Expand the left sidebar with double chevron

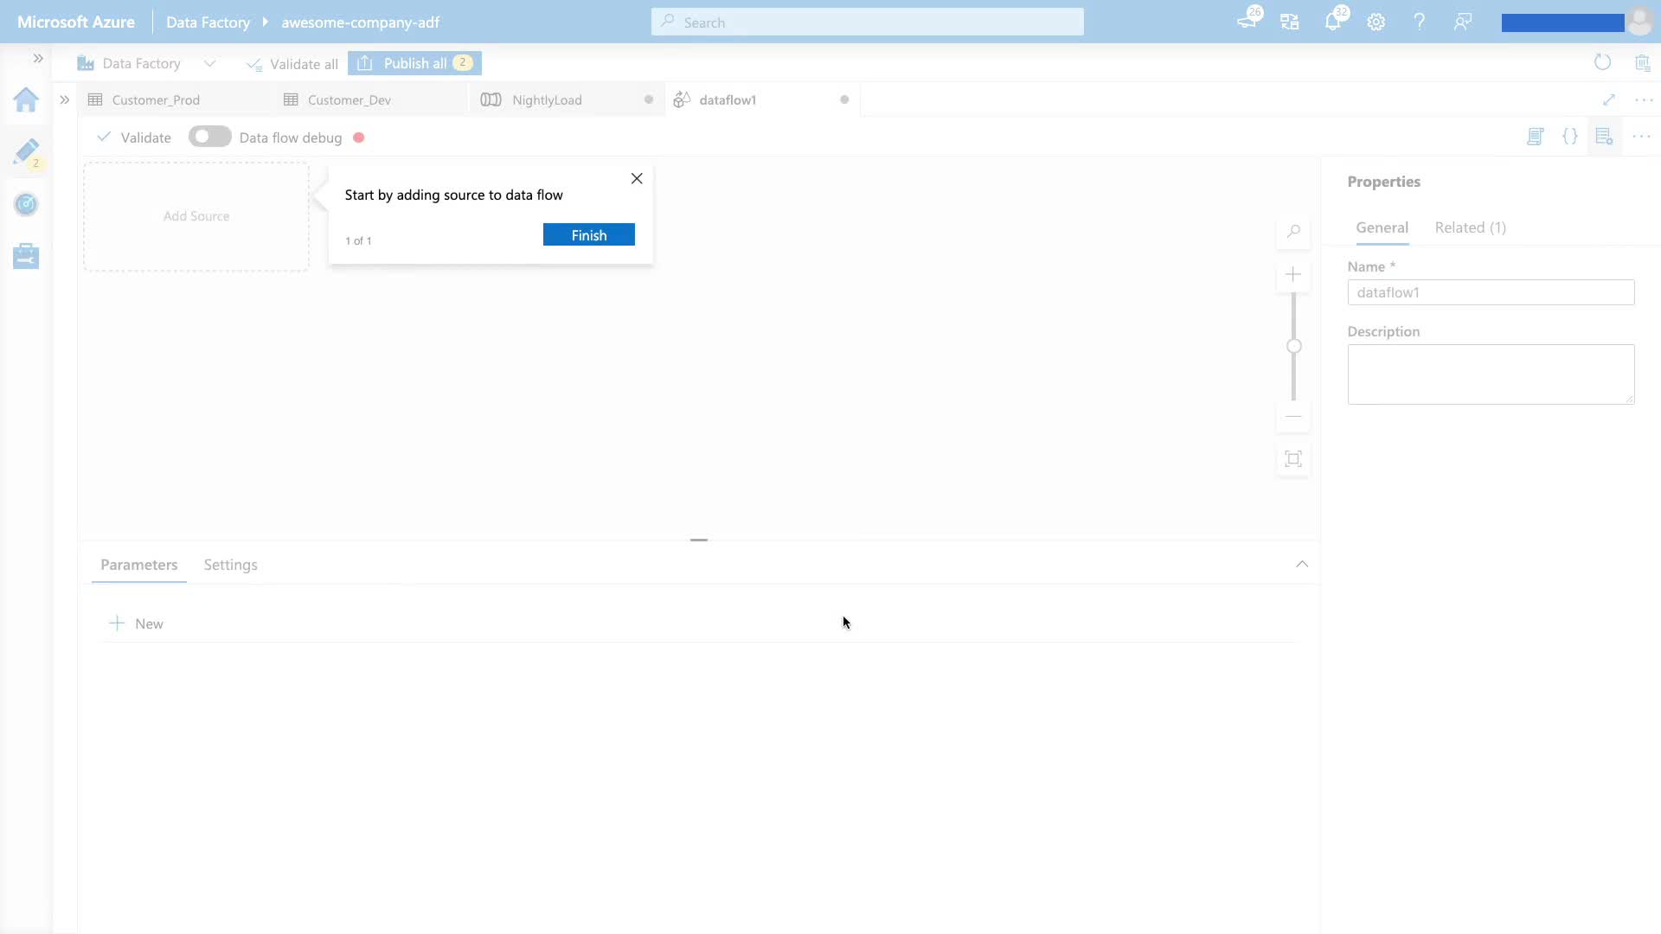38,59
